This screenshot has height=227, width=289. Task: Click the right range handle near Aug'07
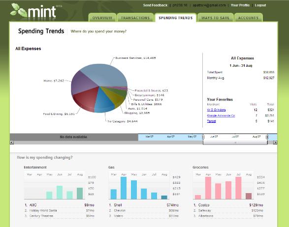point(267,137)
